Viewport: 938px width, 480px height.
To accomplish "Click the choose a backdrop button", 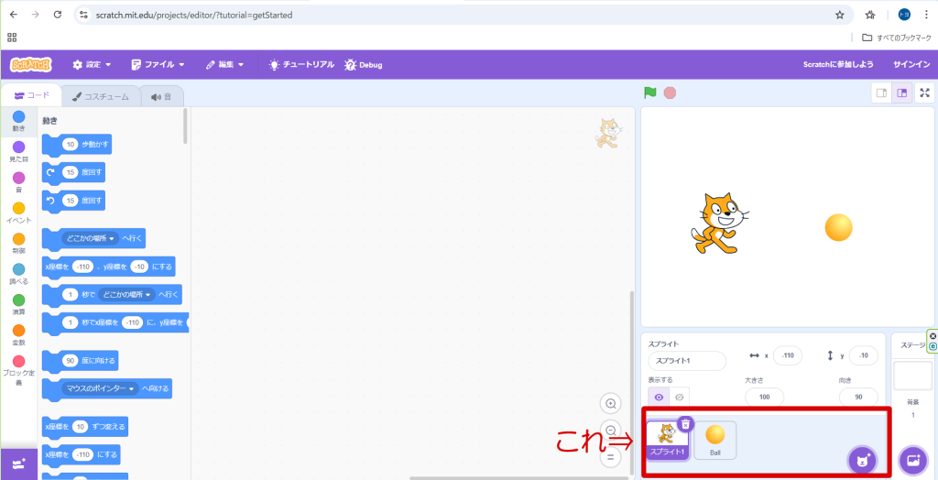I will [x=913, y=460].
